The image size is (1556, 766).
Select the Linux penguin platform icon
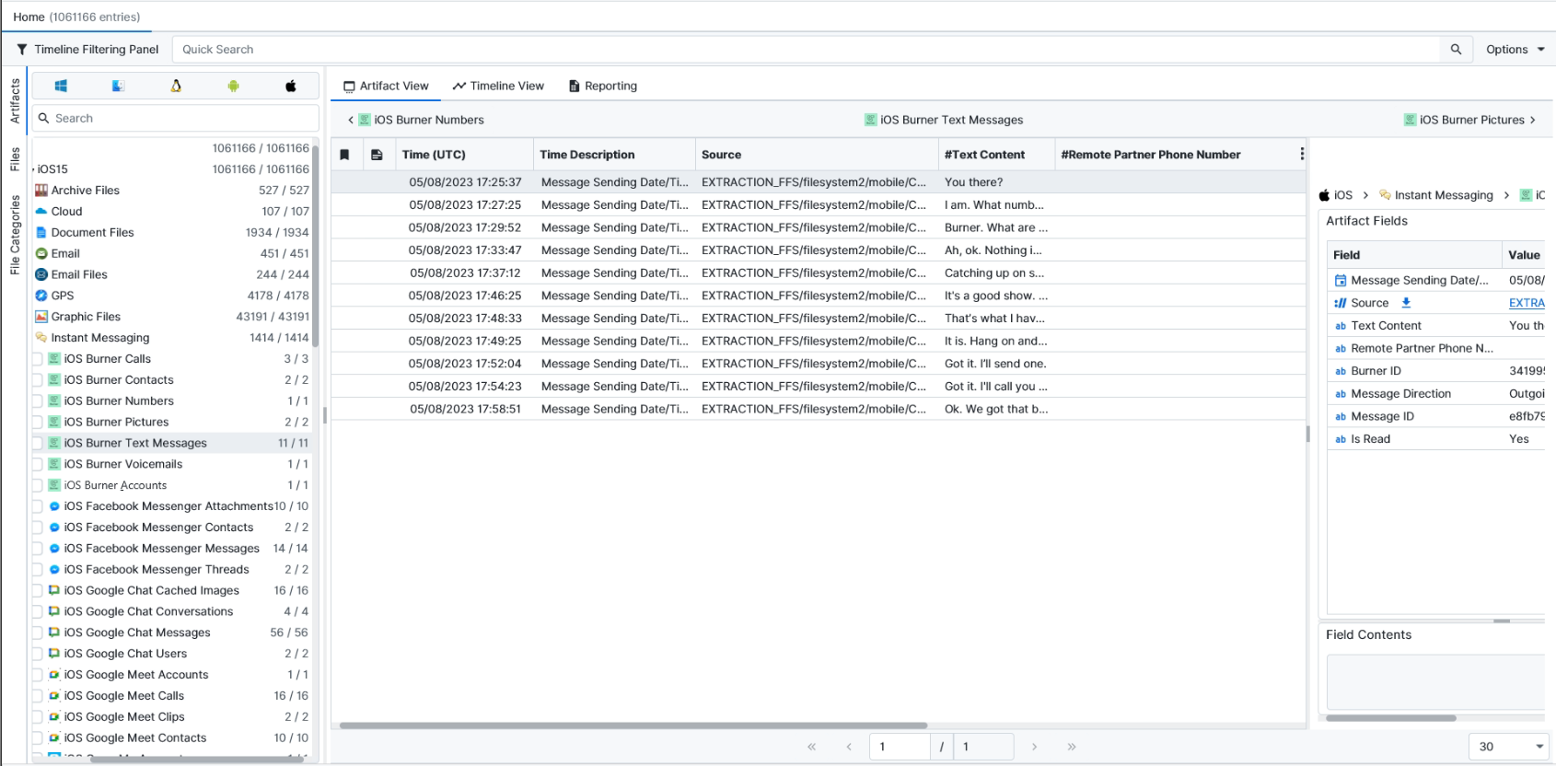[176, 86]
